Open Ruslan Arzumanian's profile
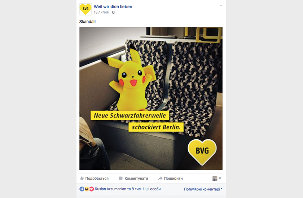Viewport: 303px width, 198px height. (x=110, y=189)
